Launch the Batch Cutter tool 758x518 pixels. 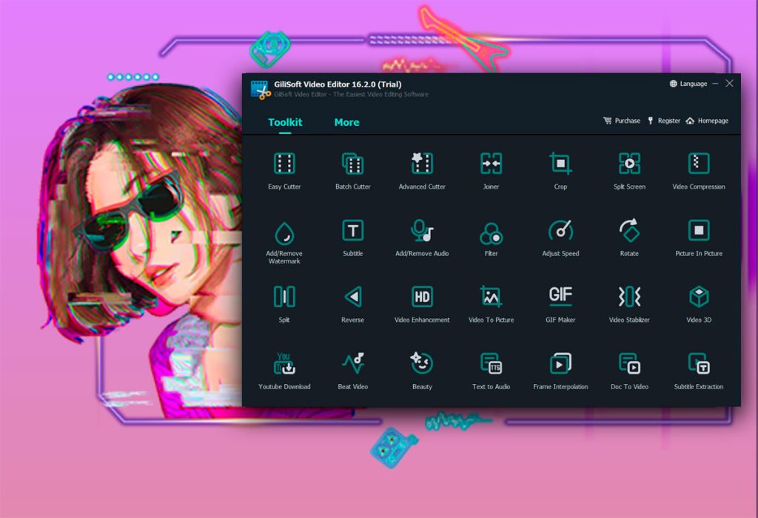353,171
